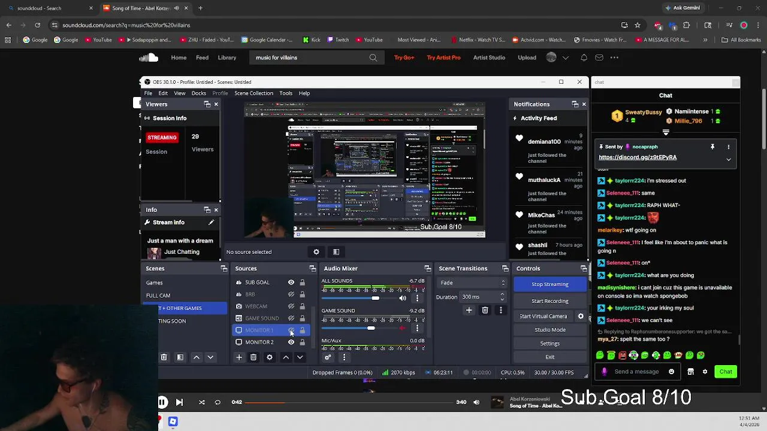This screenshot has height=431, width=767.
Task: Open the Fade transition dropdown
Action: (473, 283)
